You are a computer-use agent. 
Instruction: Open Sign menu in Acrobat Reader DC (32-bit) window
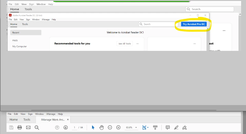[x=28, y=19]
